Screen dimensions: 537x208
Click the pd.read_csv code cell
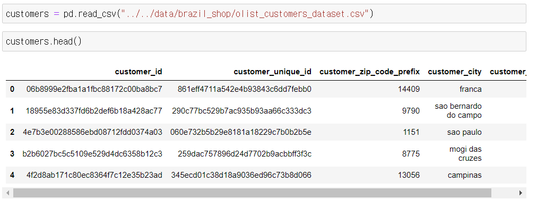point(264,14)
